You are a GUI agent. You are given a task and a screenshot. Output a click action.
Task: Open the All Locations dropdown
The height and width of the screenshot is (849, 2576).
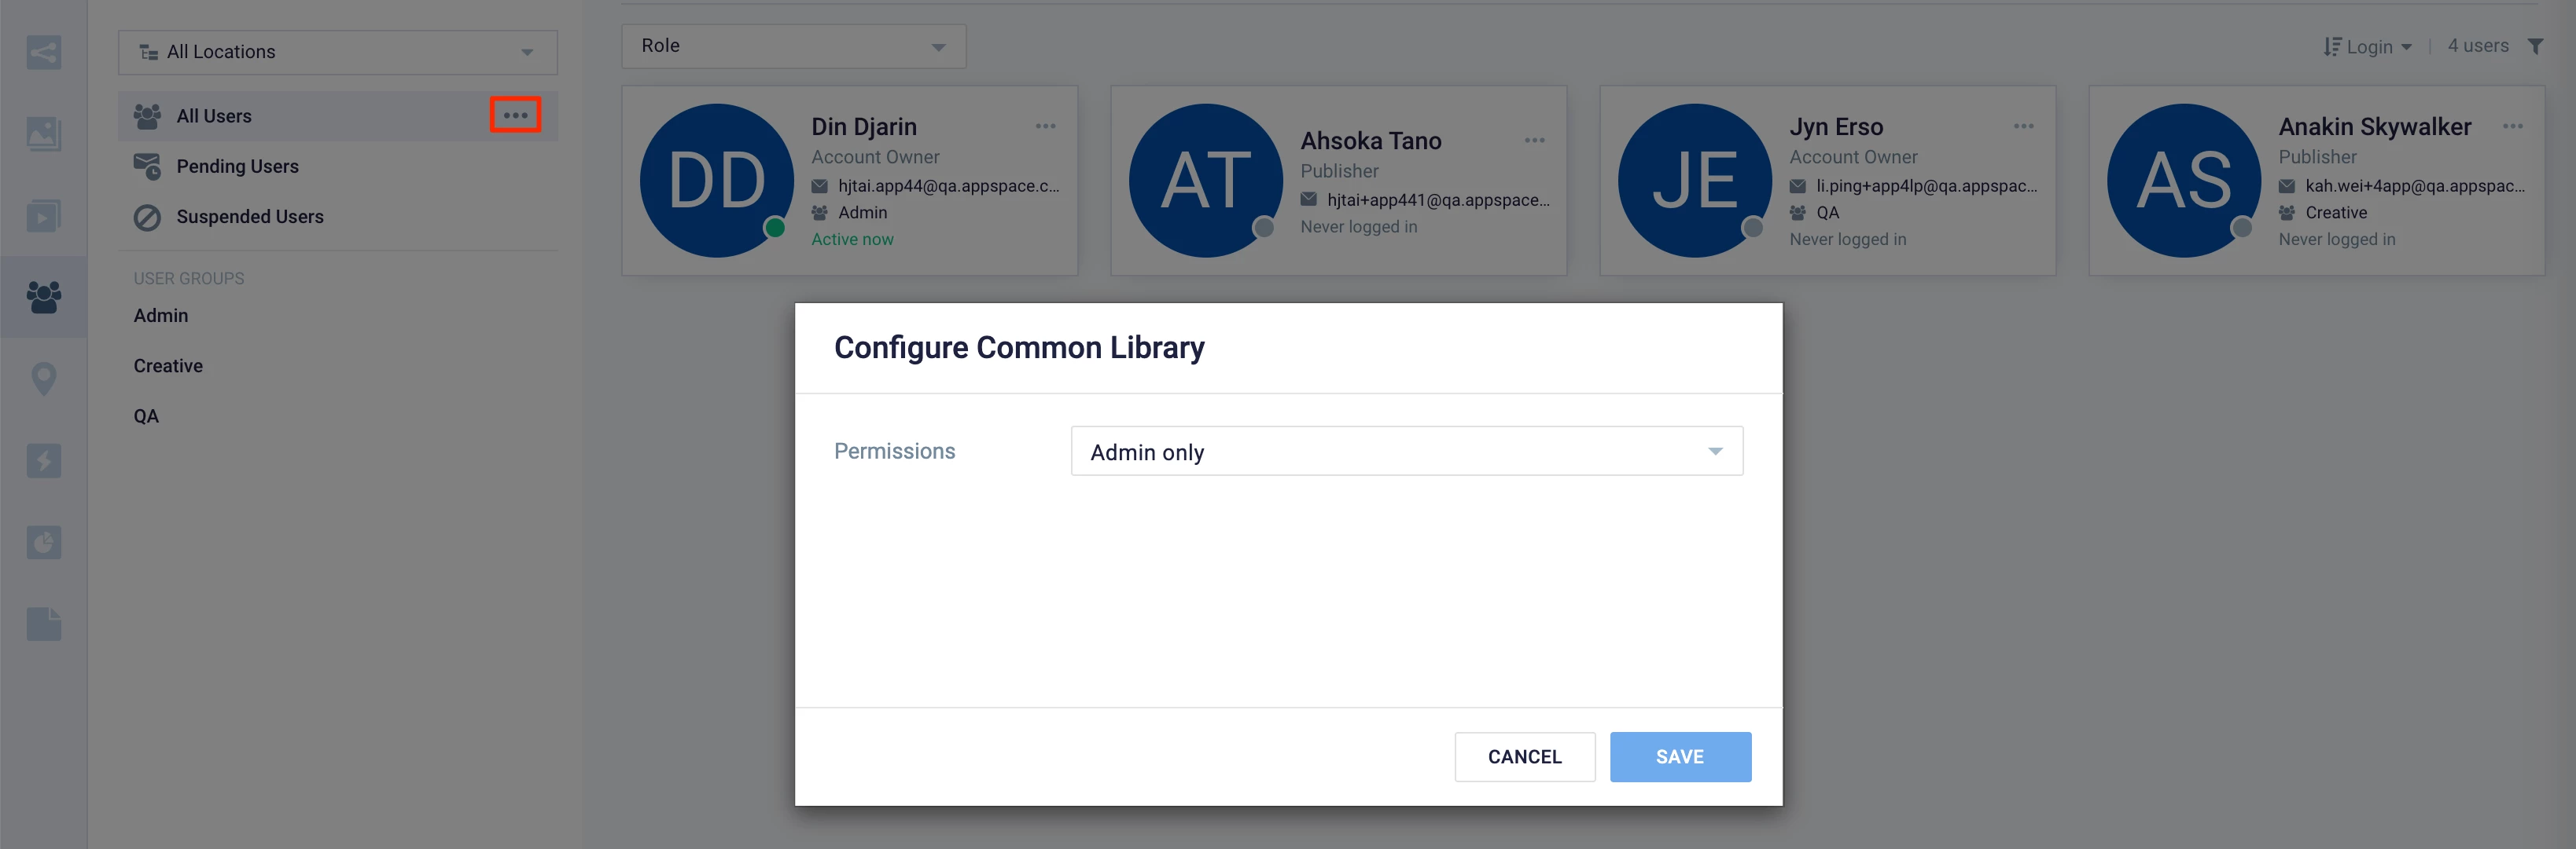pyautogui.click(x=338, y=52)
